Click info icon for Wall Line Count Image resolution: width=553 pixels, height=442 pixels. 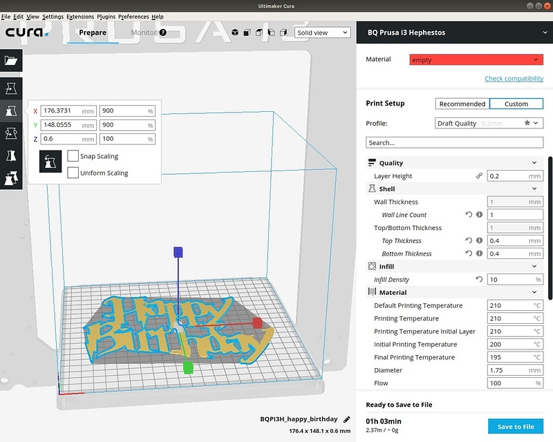[479, 214]
